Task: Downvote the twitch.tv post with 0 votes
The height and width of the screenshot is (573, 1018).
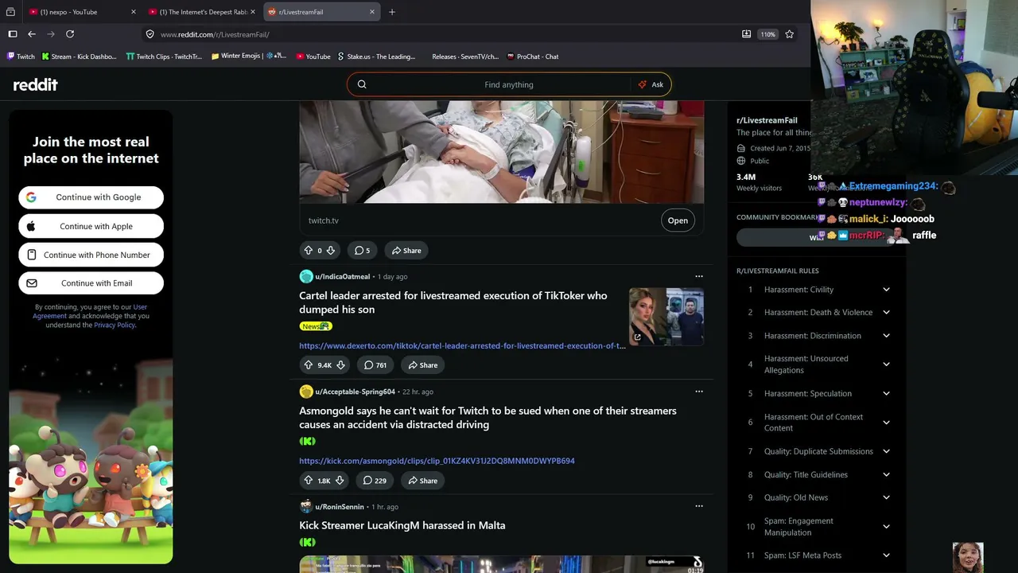Action: click(331, 251)
